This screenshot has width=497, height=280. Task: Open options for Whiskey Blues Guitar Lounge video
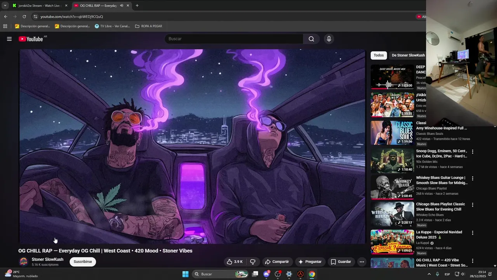(x=473, y=178)
